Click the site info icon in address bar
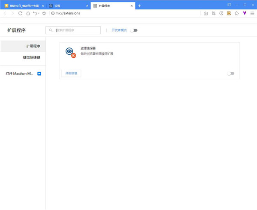The height and width of the screenshot is (210, 257). 53,13
